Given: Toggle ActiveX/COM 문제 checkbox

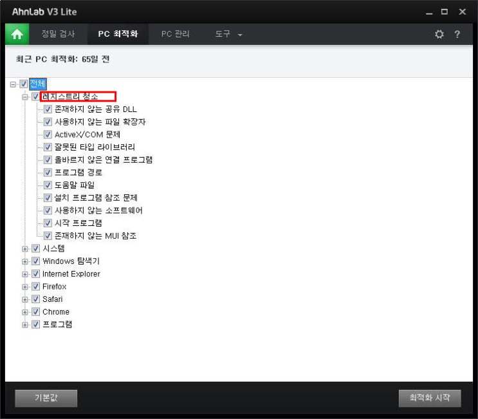Looking at the screenshot, I should click(x=48, y=135).
